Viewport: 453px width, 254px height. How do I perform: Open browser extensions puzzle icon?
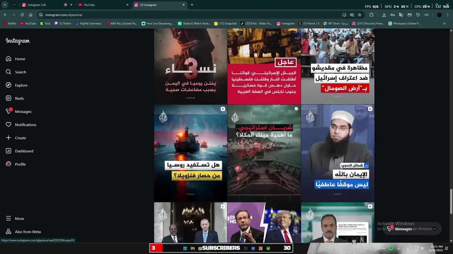point(371,15)
